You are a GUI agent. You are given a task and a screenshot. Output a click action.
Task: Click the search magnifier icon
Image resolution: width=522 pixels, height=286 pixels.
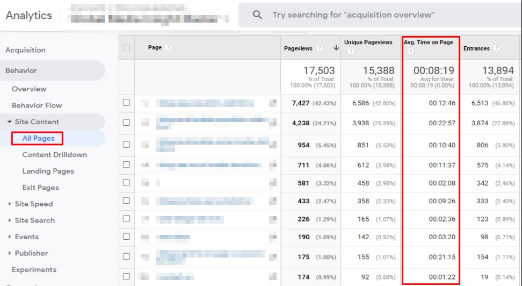[x=257, y=15]
